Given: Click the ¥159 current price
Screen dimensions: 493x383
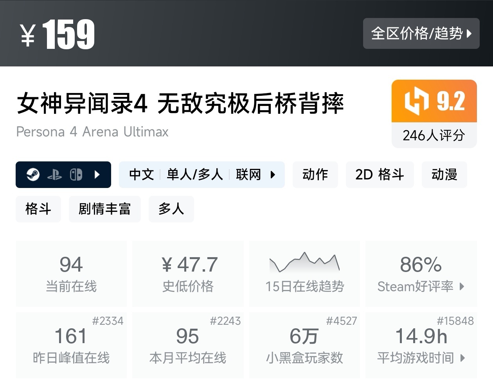Looking at the screenshot, I should click(x=57, y=34).
